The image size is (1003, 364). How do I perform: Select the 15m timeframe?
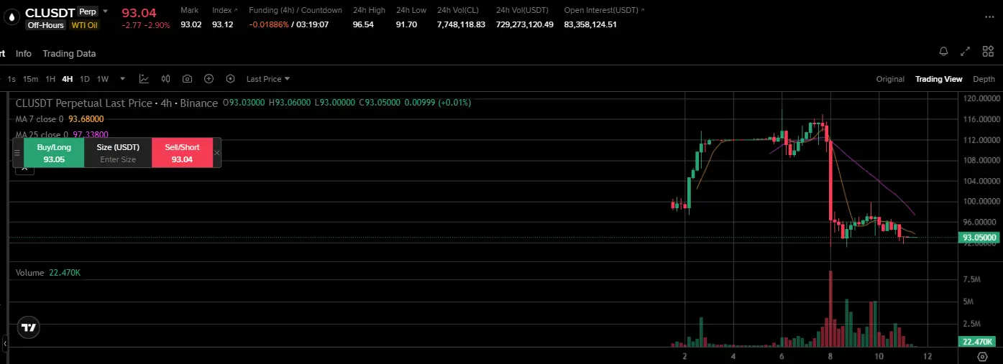click(30, 79)
